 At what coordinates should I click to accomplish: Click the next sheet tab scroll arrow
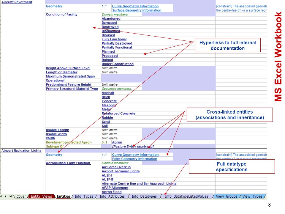(x=6, y=196)
